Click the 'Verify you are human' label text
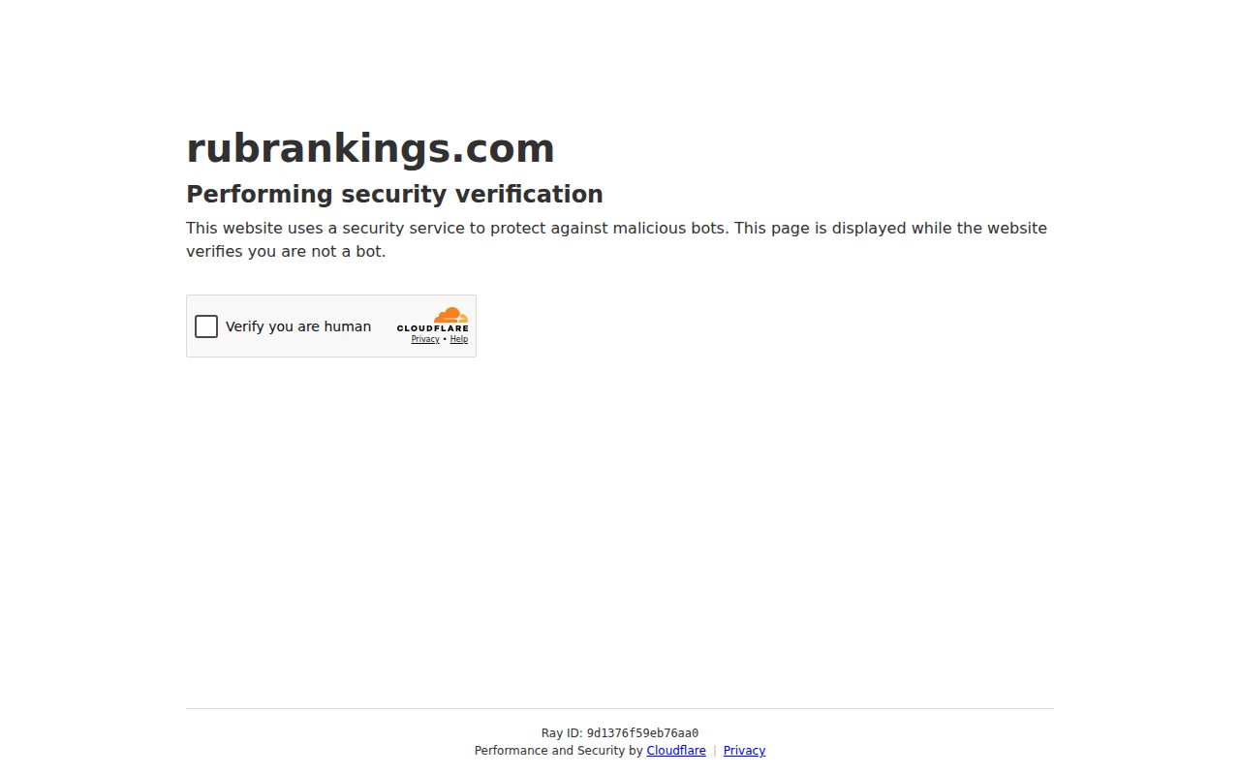Screen dimensions: 1240x775 click(298, 326)
